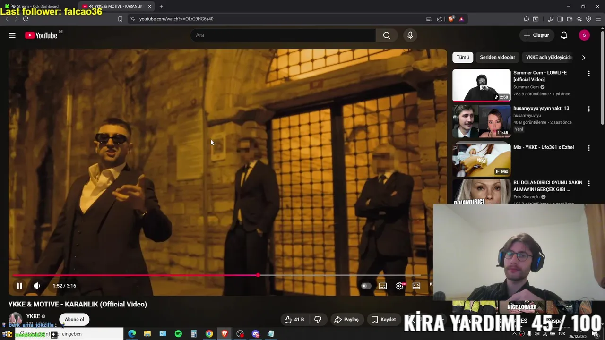Go to the YouTube home logo

[41, 35]
